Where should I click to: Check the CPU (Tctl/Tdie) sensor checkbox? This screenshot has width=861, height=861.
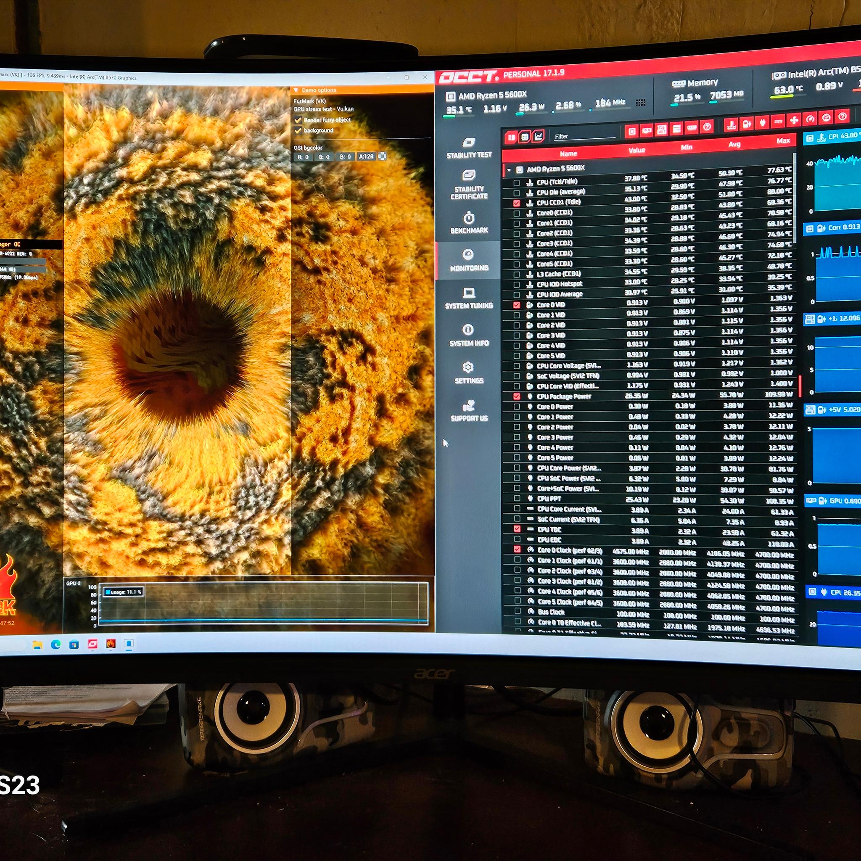(x=517, y=183)
